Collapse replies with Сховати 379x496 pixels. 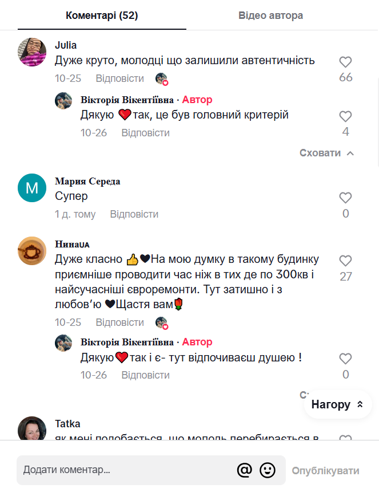point(326,153)
